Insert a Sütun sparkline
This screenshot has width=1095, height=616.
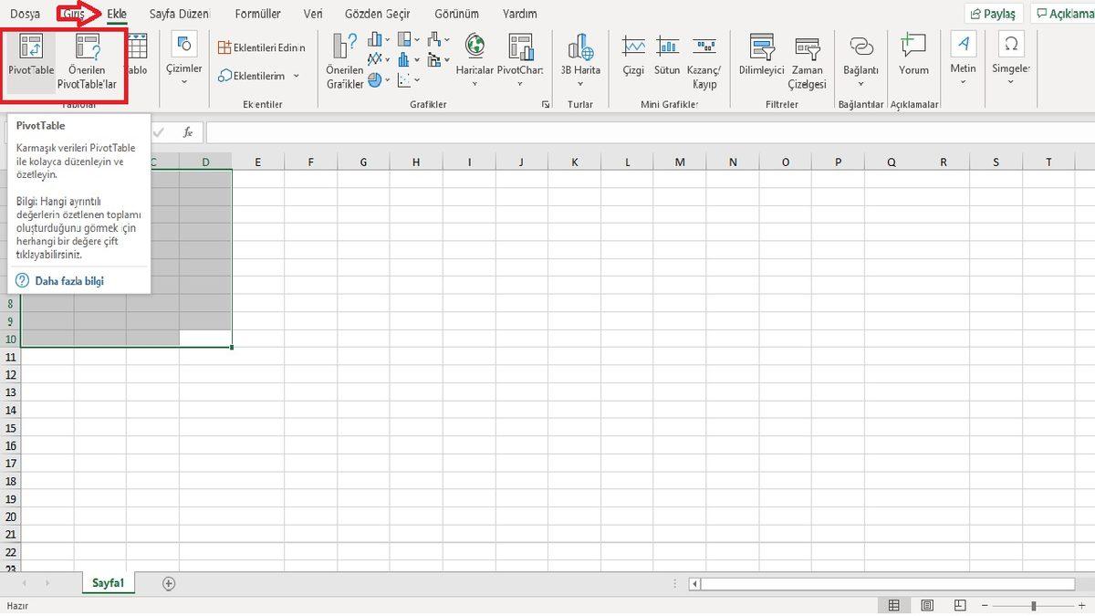[667, 59]
